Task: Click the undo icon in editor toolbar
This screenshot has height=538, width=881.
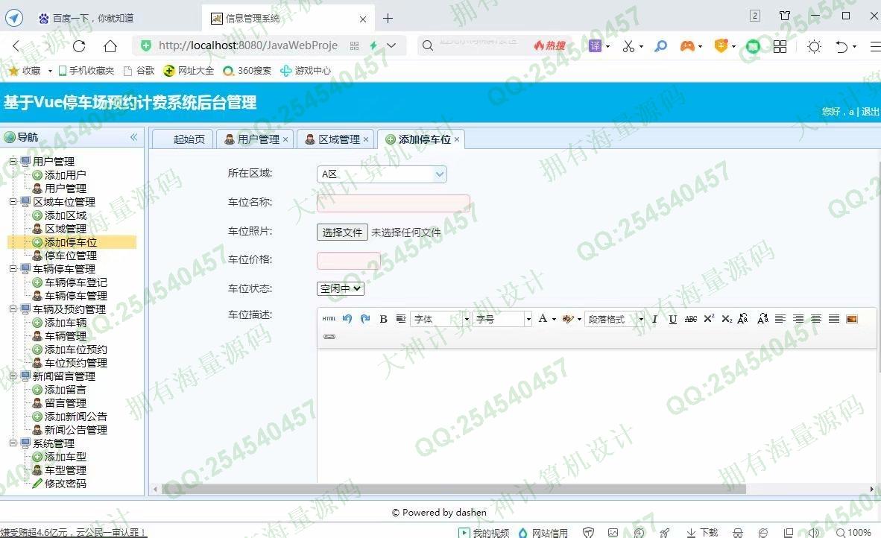Action: [x=347, y=319]
